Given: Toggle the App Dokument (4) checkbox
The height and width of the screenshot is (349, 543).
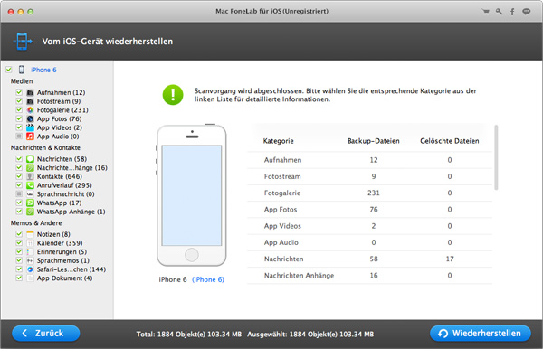Looking at the screenshot, I should click(x=19, y=278).
